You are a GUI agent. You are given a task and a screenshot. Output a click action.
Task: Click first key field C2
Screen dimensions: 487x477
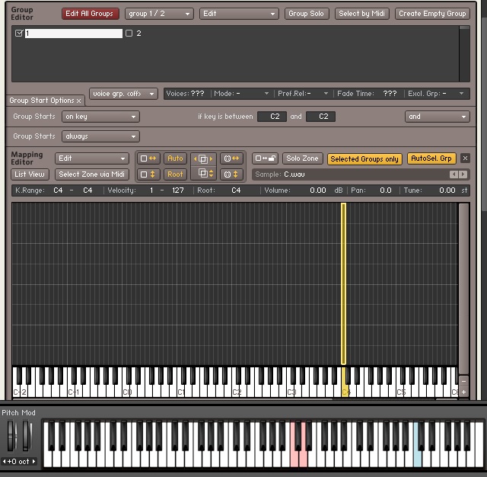(272, 117)
